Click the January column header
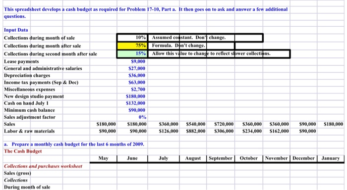 click(x=331, y=158)
